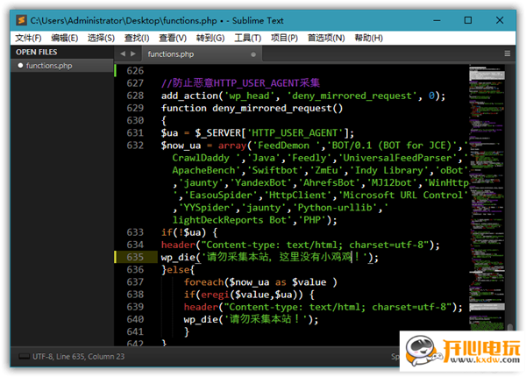Open the 查找(I) menu
The height and width of the screenshot is (377, 526).
[137, 38]
